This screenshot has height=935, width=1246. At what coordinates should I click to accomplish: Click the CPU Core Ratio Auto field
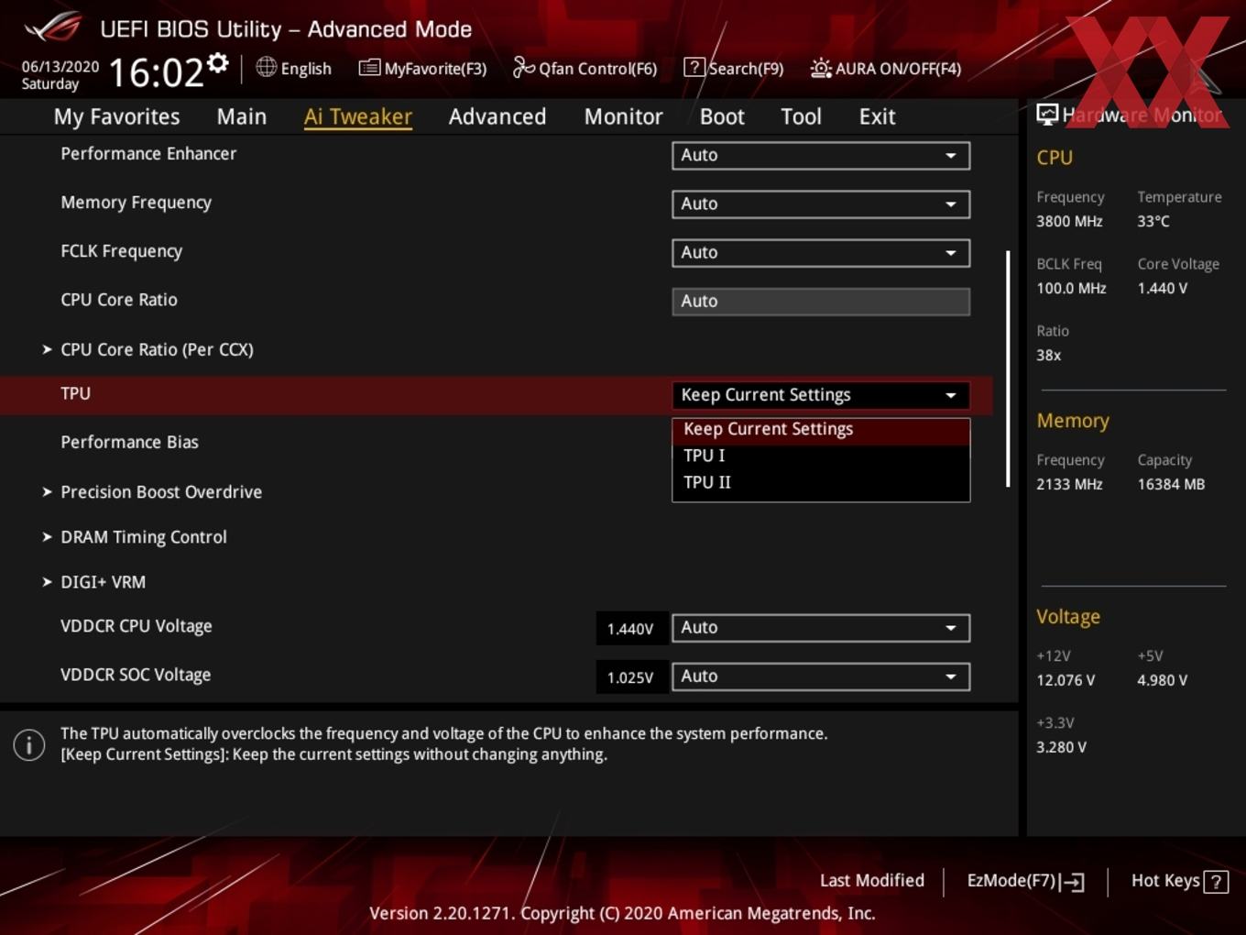coord(821,302)
